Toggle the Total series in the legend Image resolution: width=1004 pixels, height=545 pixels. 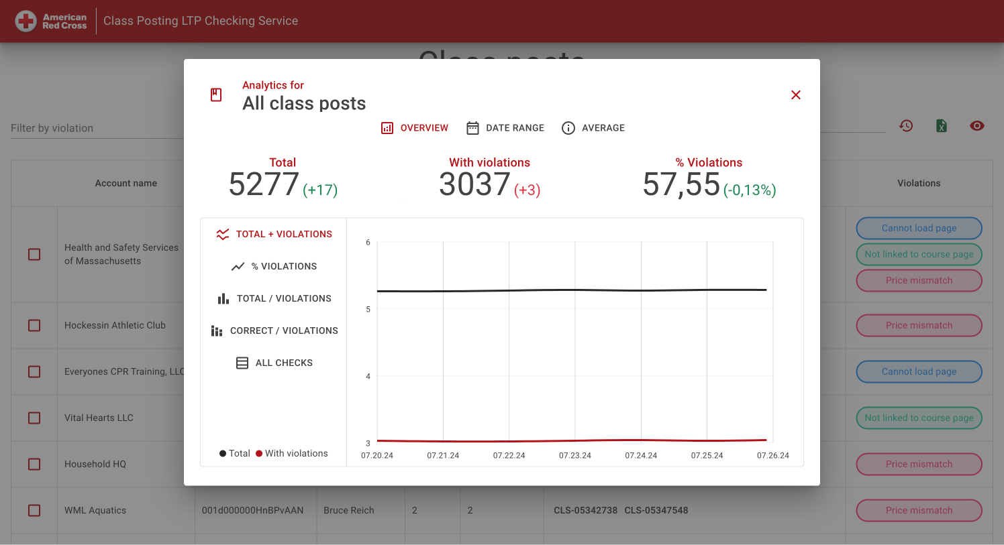[235, 454]
